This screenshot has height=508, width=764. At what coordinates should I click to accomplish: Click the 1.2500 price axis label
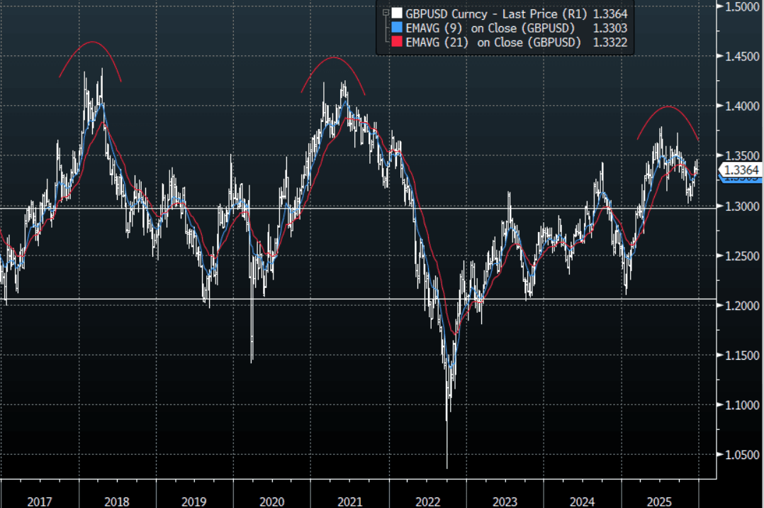(x=742, y=255)
